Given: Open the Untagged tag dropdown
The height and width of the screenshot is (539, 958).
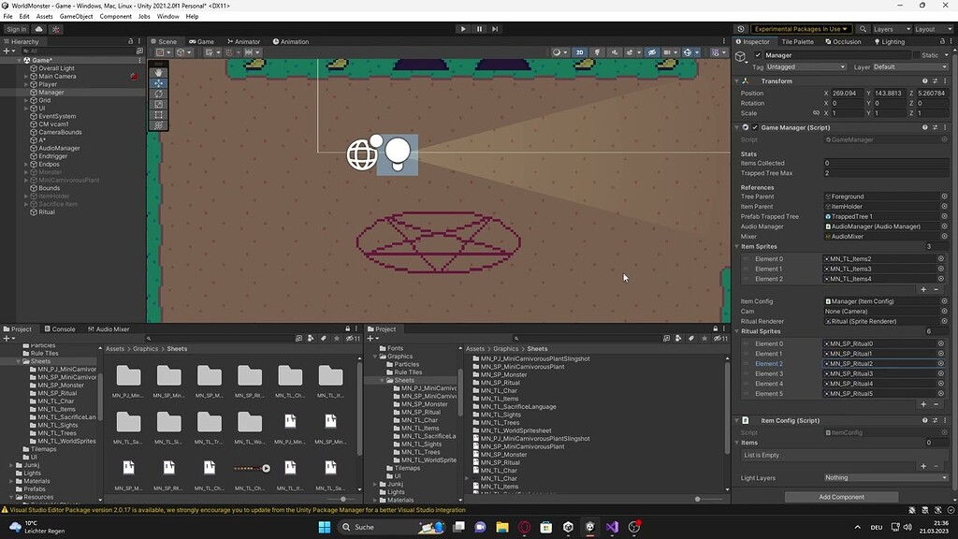Looking at the screenshot, I should (806, 66).
